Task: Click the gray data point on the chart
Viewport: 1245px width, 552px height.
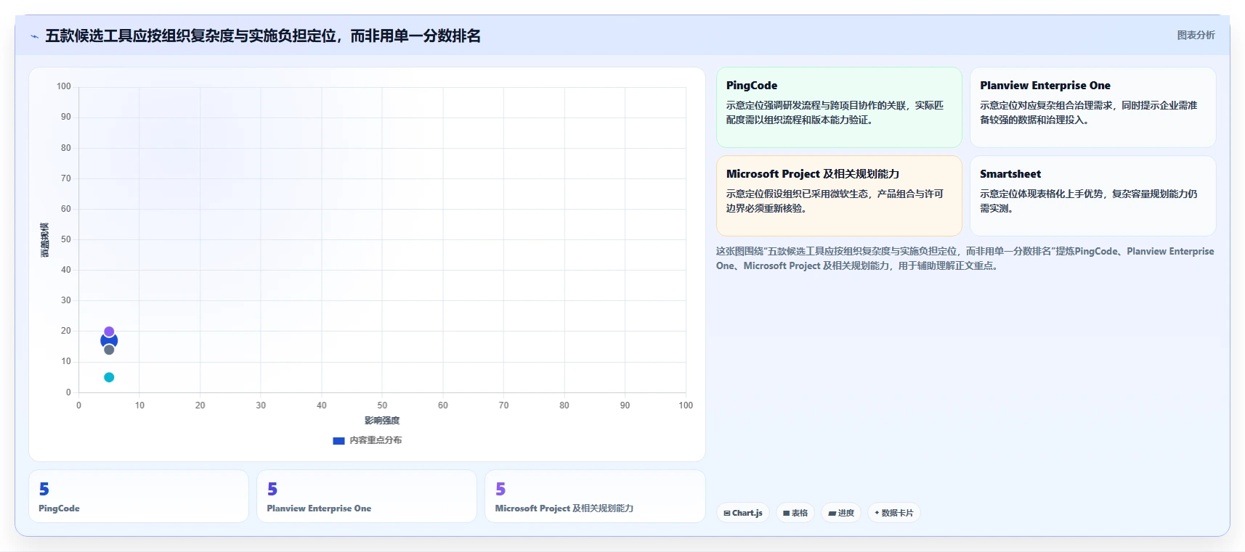Action: click(109, 350)
